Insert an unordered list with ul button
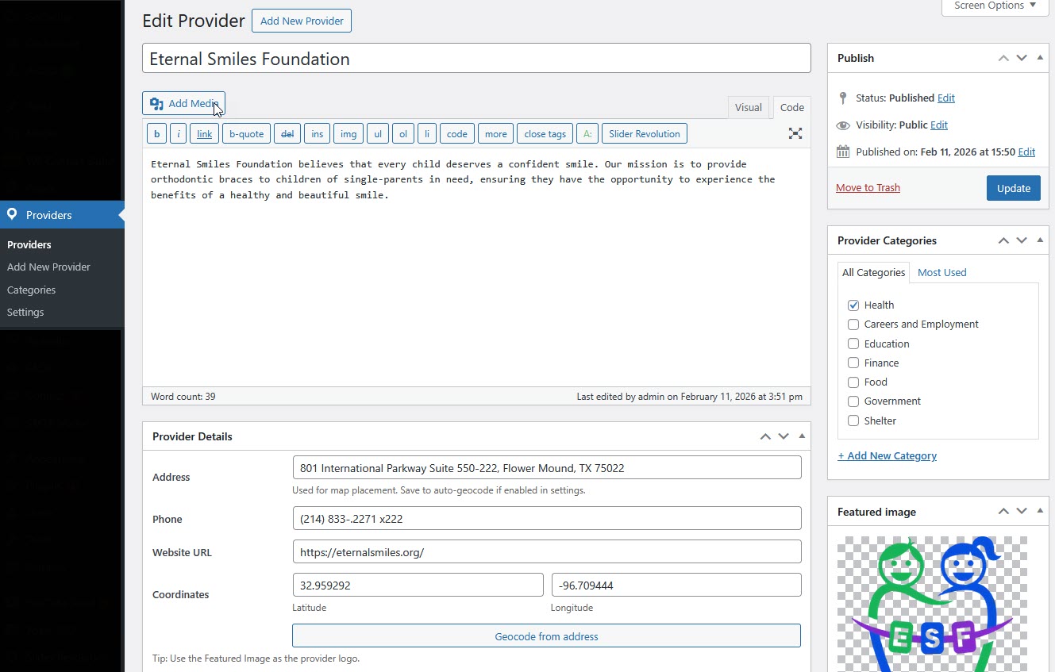Viewport: 1055px width, 672px height. pyautogui.click(x=377, y=133)
